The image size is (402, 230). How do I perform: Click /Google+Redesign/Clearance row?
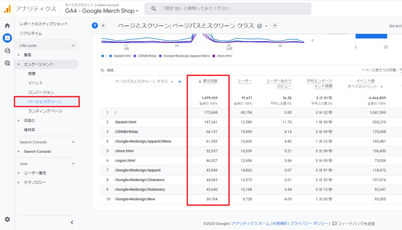[251, 180]
